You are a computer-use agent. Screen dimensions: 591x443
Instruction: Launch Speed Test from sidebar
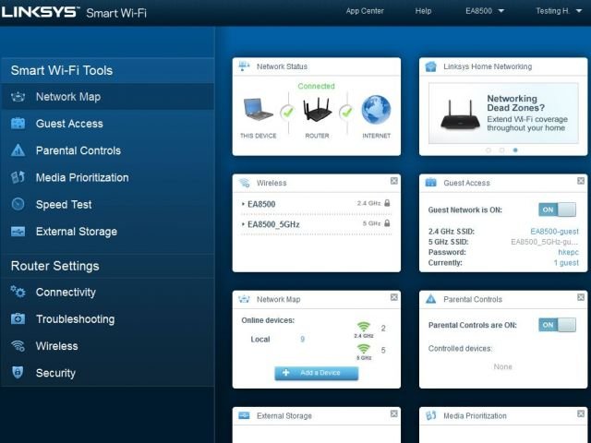107,205
